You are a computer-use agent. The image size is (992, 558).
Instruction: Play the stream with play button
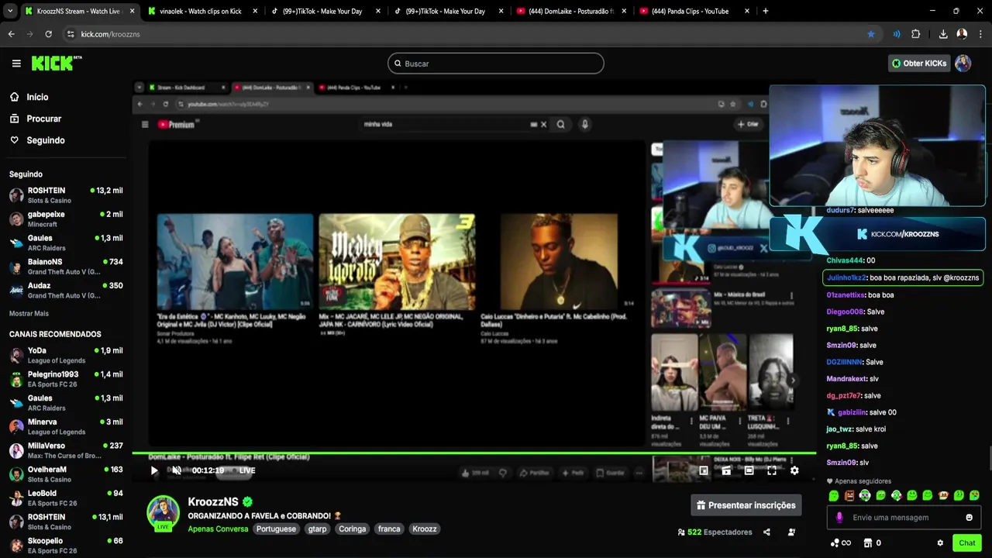(153, 470)
